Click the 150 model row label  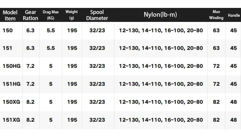(x=8, y=30)
